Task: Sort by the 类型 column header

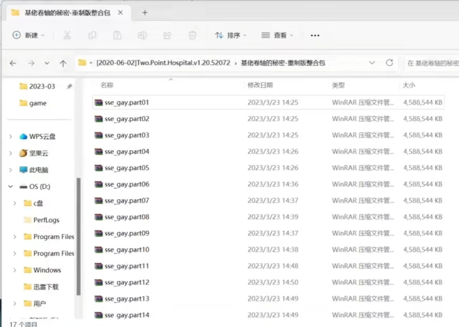Action: [338, 85]
